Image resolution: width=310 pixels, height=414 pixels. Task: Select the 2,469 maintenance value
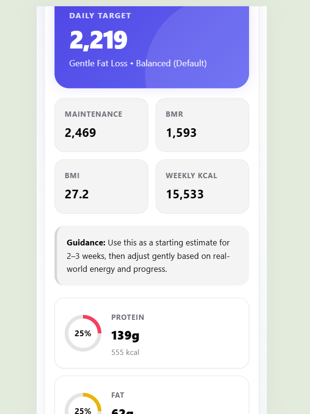click(80, 133)
